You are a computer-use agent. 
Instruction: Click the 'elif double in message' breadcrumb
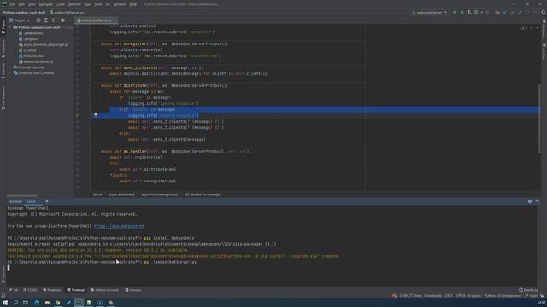(x=202, y=194)
